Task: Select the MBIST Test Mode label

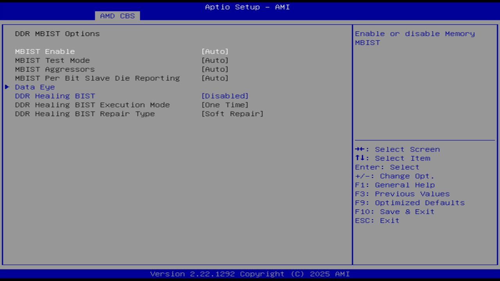Action: pos(52,60)
